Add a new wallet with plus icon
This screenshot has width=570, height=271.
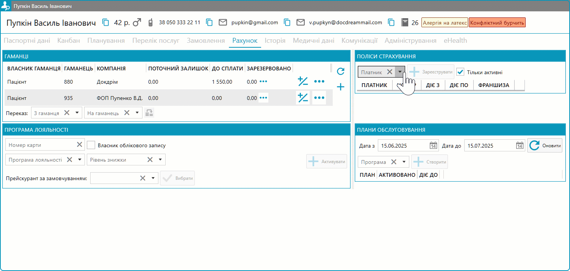[x=340, y=87]
